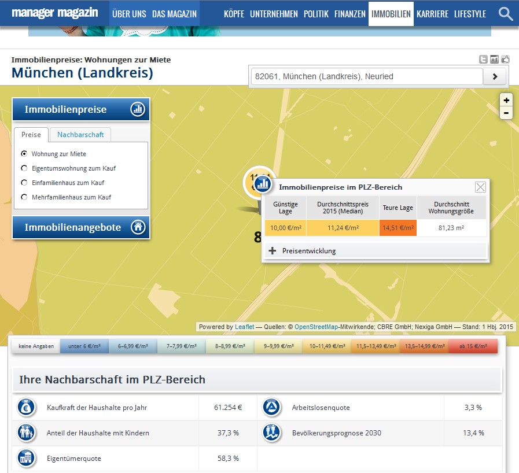Click the 11,5–13,49 €/m² legend swatch

coord(376,346)
